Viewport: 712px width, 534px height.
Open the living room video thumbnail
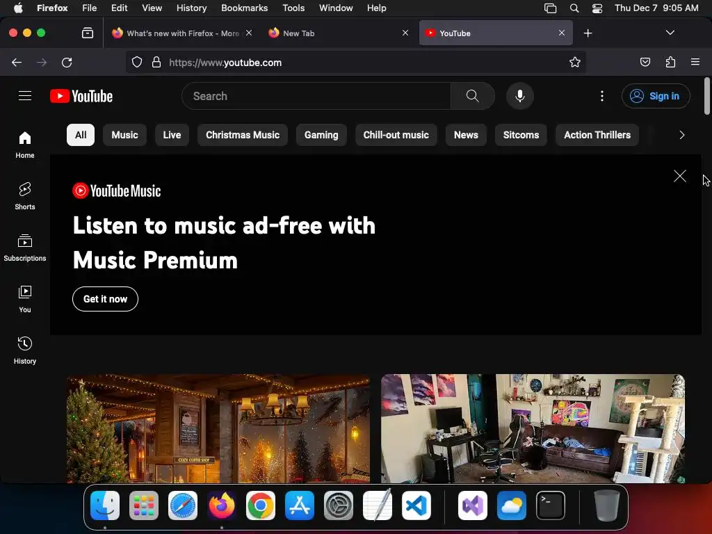(x=533, y=428)
